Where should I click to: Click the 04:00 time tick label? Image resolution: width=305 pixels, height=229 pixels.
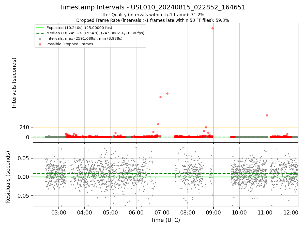click(x=85, y=213)
